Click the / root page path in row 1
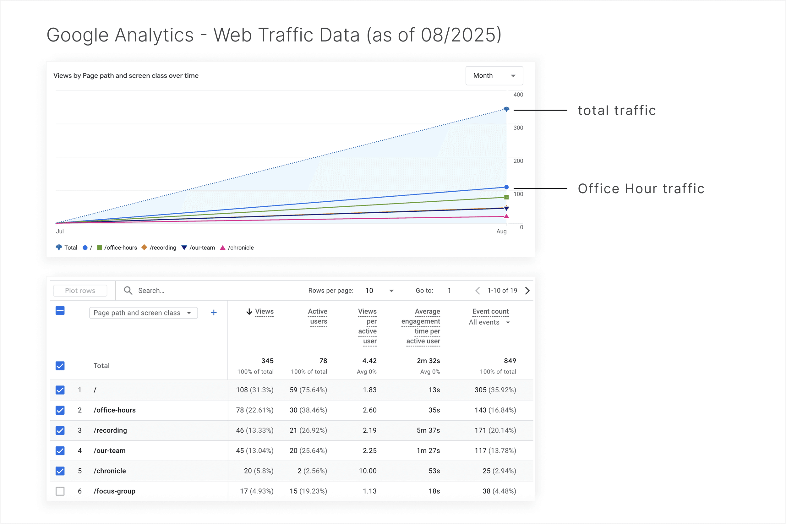 tap(95, 390)
